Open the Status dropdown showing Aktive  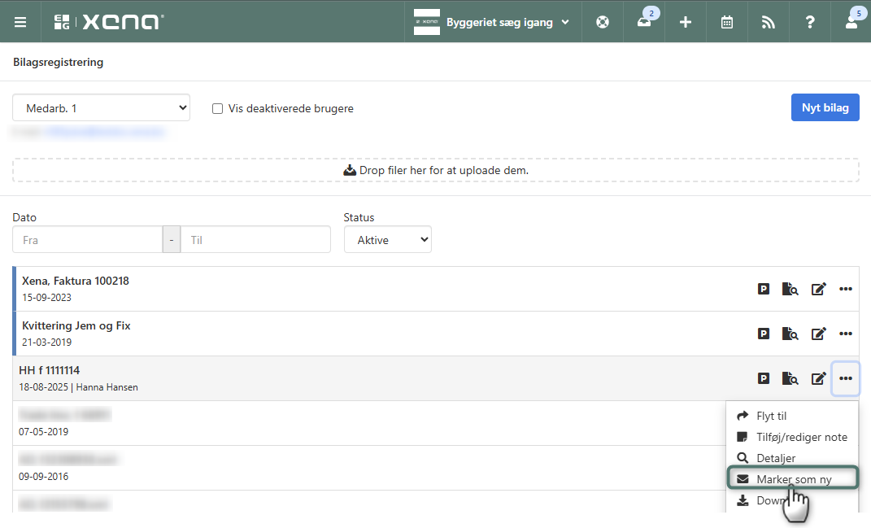click(388, 240)
